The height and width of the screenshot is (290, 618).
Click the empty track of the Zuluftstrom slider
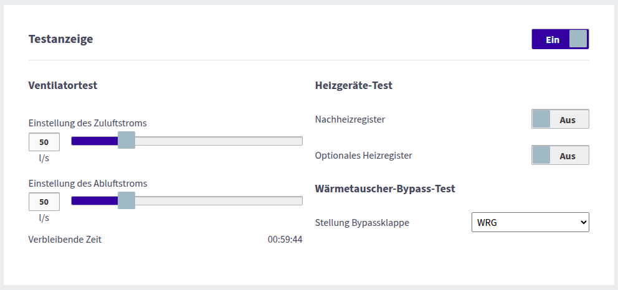coord(218,141)
